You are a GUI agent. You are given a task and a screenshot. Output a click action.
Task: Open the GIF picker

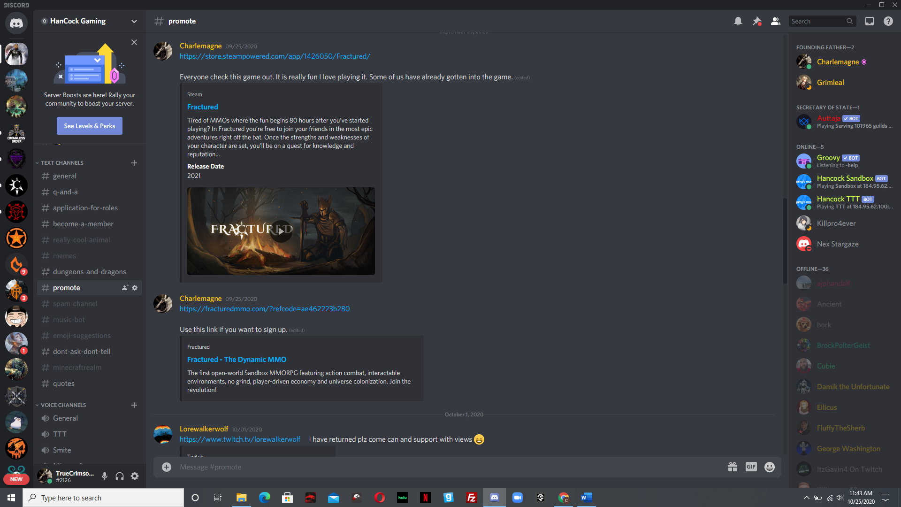click(x=751, y=467)
